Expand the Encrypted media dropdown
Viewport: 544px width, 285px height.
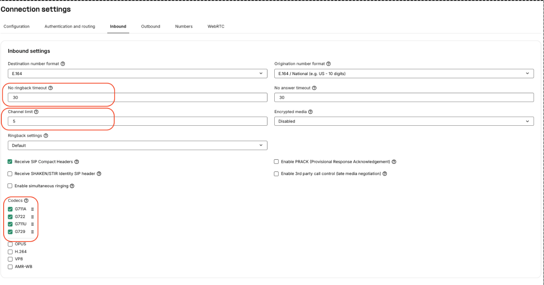click(403, 121)
